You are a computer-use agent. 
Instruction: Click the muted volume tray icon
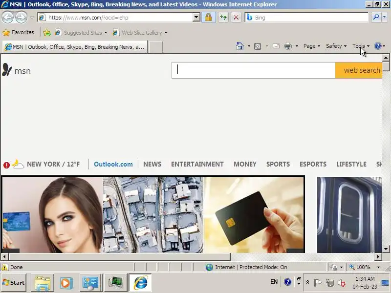pyautogui.click(x=341, y=283)
